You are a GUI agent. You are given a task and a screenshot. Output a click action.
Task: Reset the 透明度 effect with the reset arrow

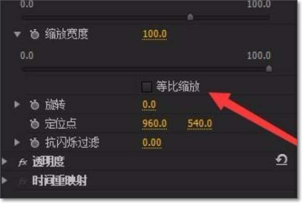pos(281,160)
